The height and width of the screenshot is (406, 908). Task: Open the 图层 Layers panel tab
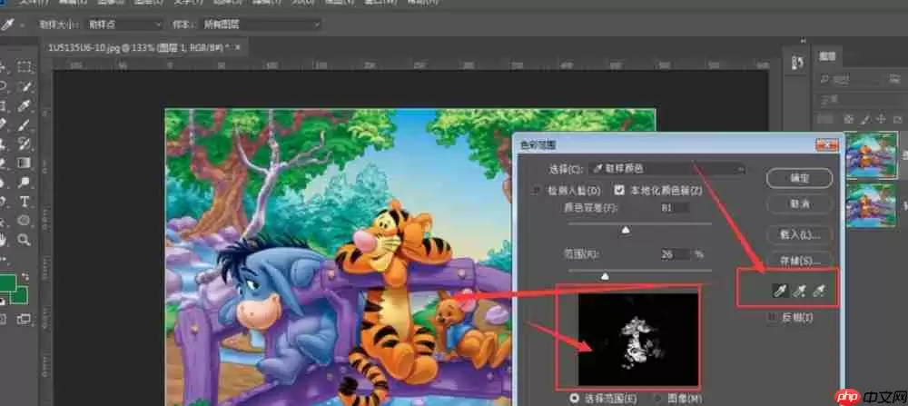pyautogui.click(x=826, y=55)
